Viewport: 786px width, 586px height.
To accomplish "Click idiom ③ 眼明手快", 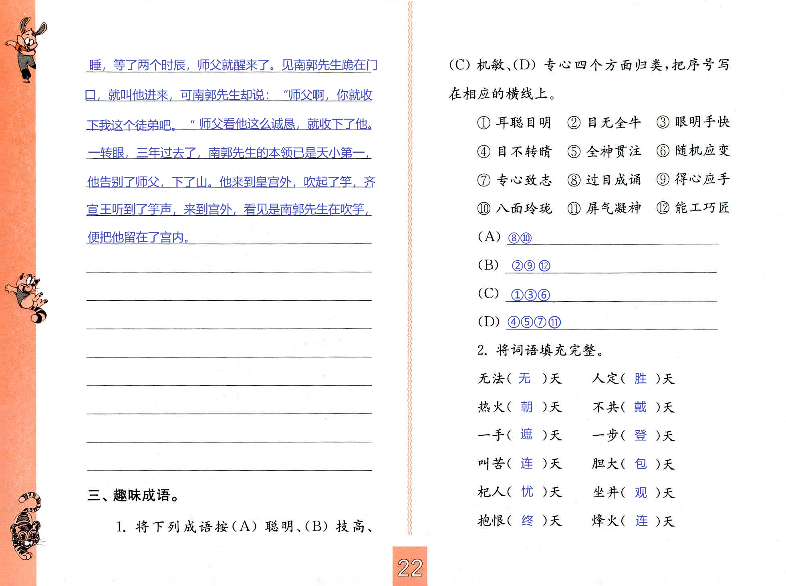I will tap(693, 122).
